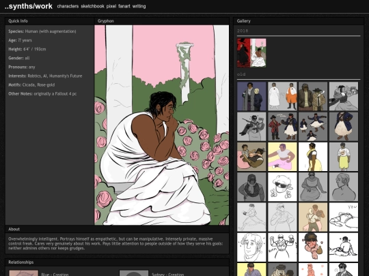Open the writing nav link

pos(139,6)
